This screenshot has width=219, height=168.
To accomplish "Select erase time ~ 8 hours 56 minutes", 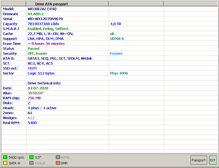I will (x=46, y=43).
